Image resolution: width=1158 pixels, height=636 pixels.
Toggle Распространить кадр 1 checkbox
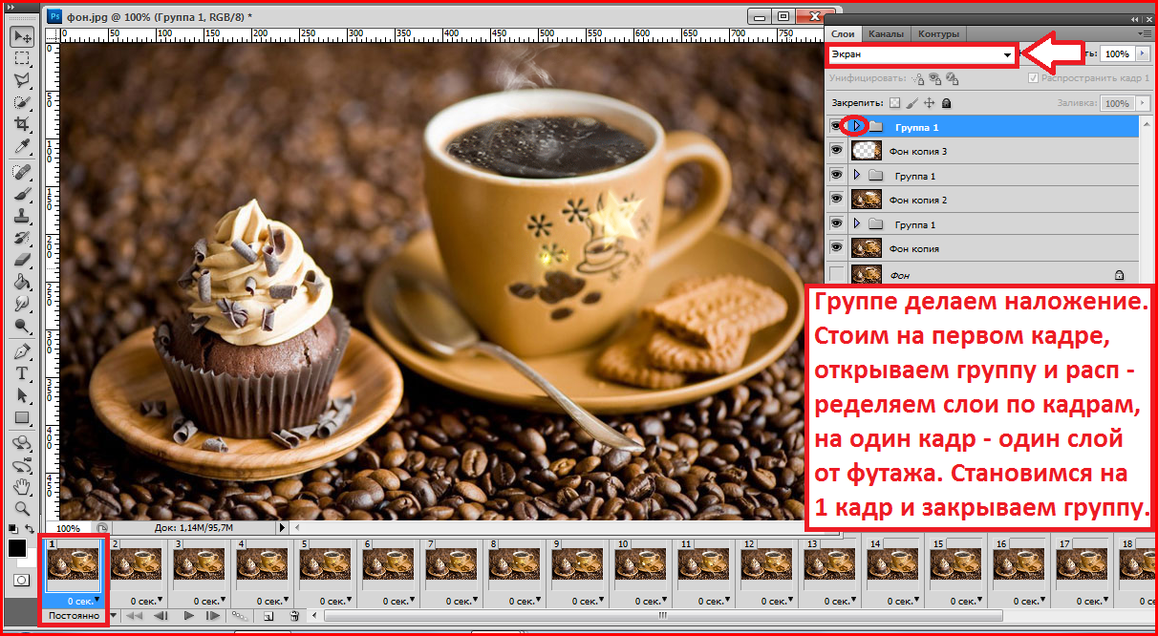pos(1032,78)
